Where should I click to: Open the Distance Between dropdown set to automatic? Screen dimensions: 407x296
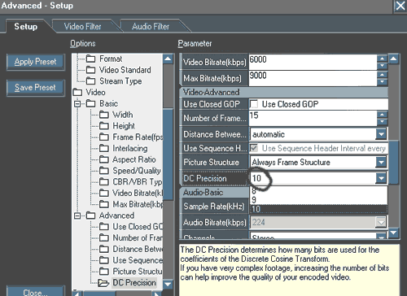tap(381, 134)
